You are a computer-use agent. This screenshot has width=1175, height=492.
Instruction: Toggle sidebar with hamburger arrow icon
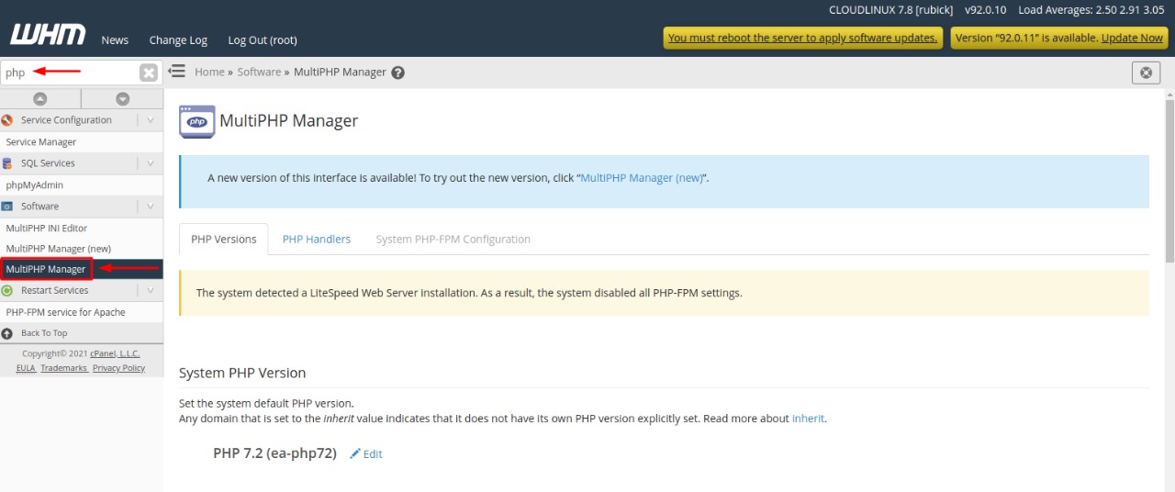177,72
